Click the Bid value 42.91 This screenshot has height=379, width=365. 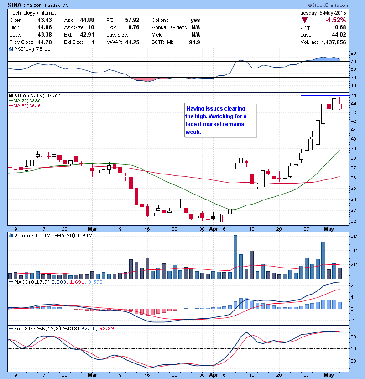point(87,35)
